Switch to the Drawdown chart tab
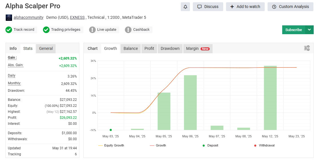318x161 pixels. [170, 48]
